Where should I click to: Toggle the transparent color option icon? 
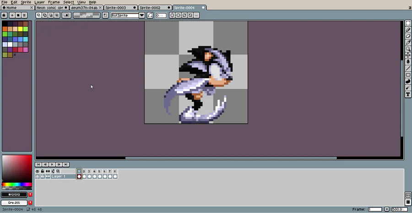[66, 15]
